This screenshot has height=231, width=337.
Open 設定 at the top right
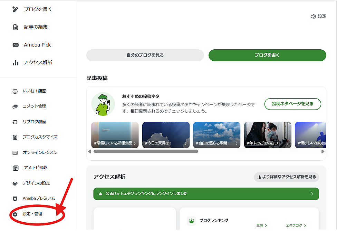[x=318, y=16]
